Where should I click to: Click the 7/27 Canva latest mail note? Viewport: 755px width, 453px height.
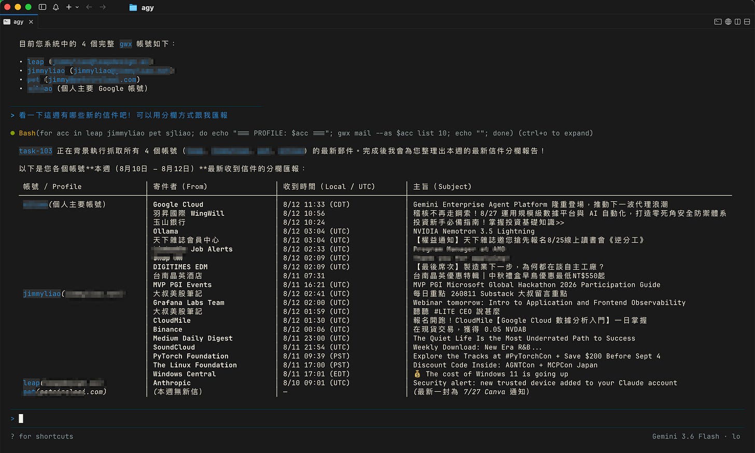(x=471, y=392)
